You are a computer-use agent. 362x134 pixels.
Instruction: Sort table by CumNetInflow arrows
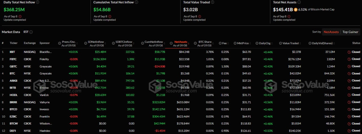point(164,43)
